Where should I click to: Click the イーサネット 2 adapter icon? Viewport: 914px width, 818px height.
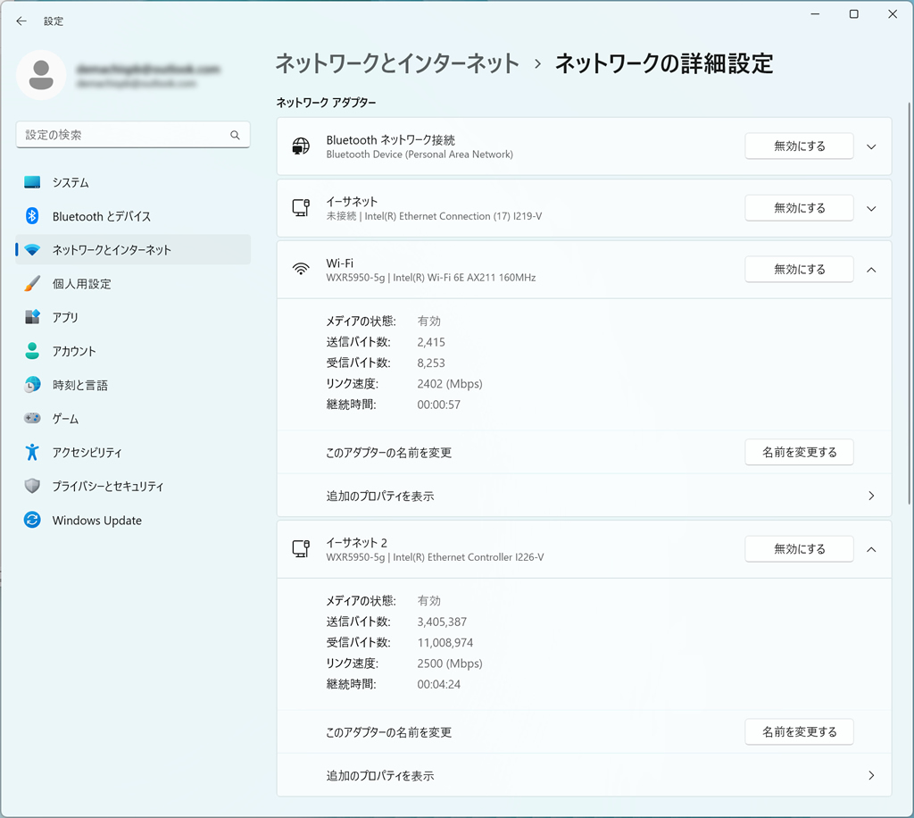(301, 549)
